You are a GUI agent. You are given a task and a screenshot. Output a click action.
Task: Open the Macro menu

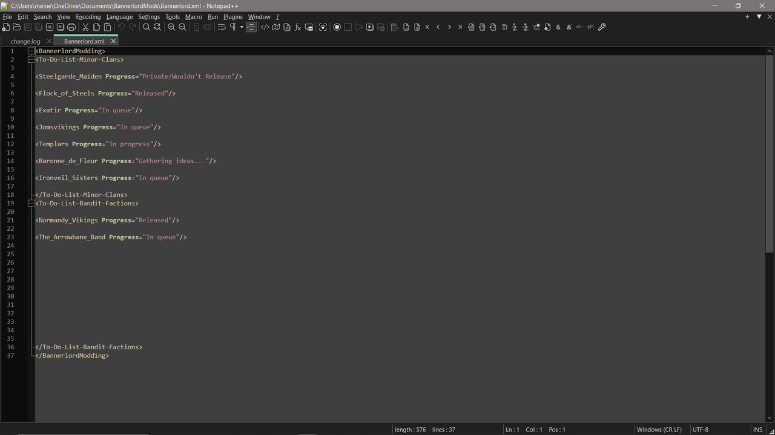click(194, 17)
